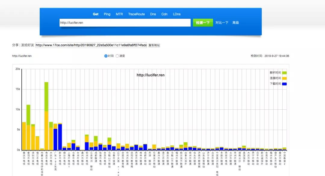Click the 镇江市电信 bar
Screen dimensions: 325x176
tap(37, 143)
